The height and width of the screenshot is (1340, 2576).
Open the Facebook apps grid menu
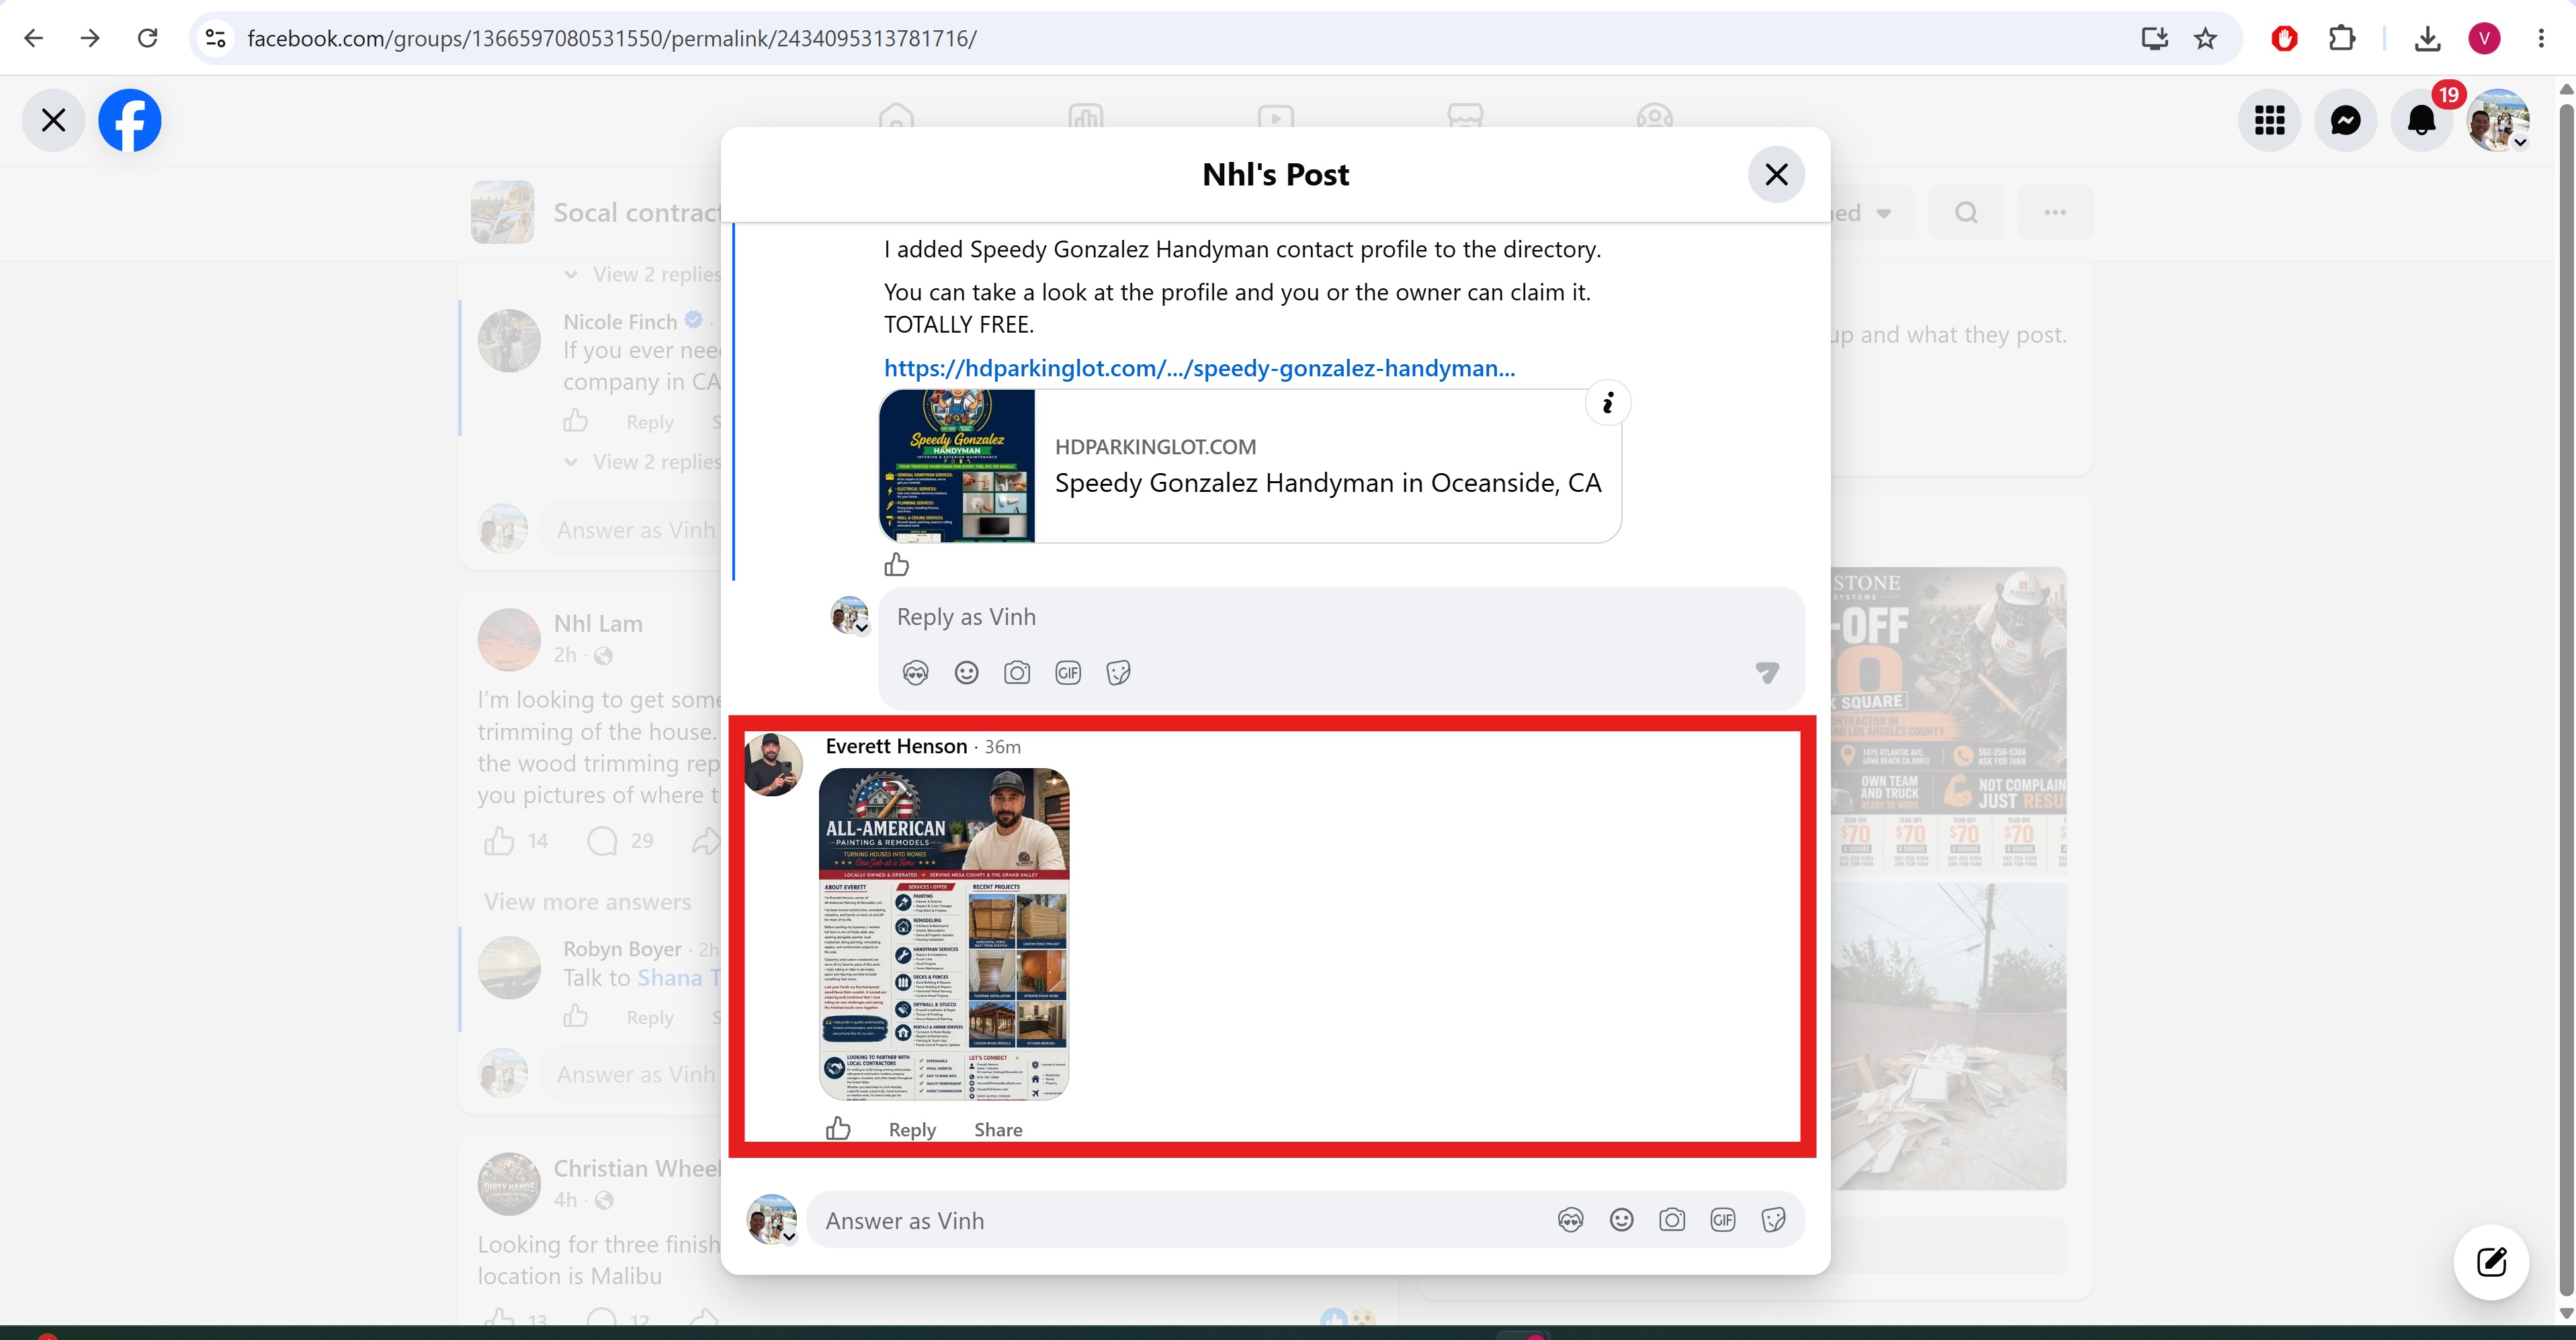(x=2270, y=120)
